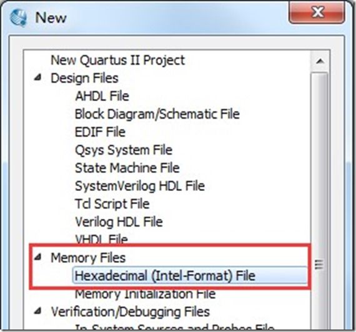This screenshot has width=356, height=332.
Task: Choose SystemVerilog HDL File
Action: point(140,186)
